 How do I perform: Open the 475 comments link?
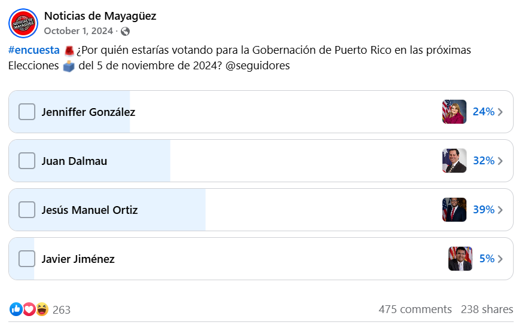415,309
